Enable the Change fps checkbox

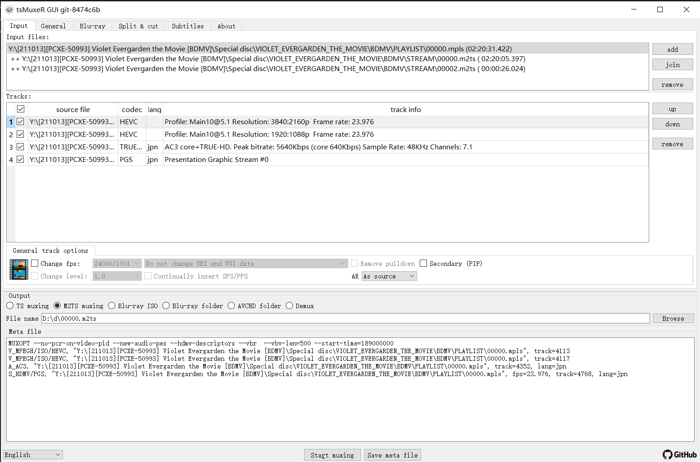(x=35, y=263)
